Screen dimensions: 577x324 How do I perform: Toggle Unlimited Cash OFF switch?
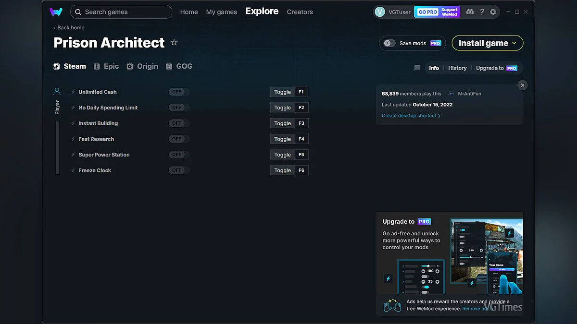[x=179, y=92]
